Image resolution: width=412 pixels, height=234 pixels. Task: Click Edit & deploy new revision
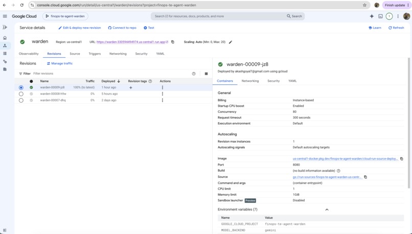click(x=80, y=28)
